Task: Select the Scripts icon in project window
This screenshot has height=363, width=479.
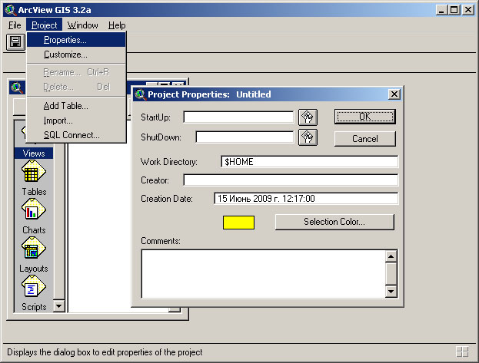Action: [x=34, y=287]
